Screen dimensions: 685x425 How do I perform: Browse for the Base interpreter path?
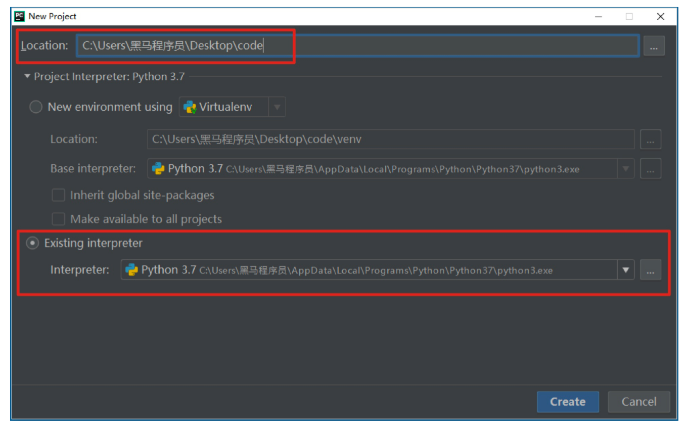651,169
